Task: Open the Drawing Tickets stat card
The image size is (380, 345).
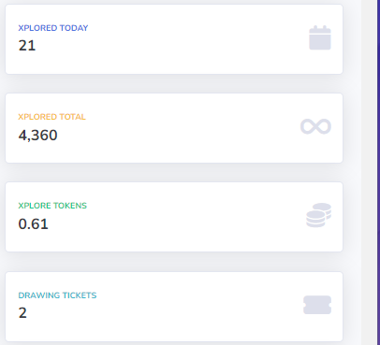Action: (x=174, y=307)
